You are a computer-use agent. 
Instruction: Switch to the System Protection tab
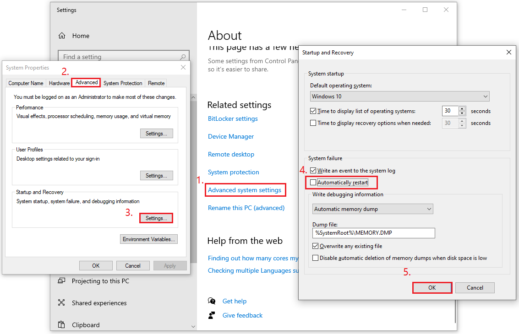pyautogui.click(x=123, y=83)
